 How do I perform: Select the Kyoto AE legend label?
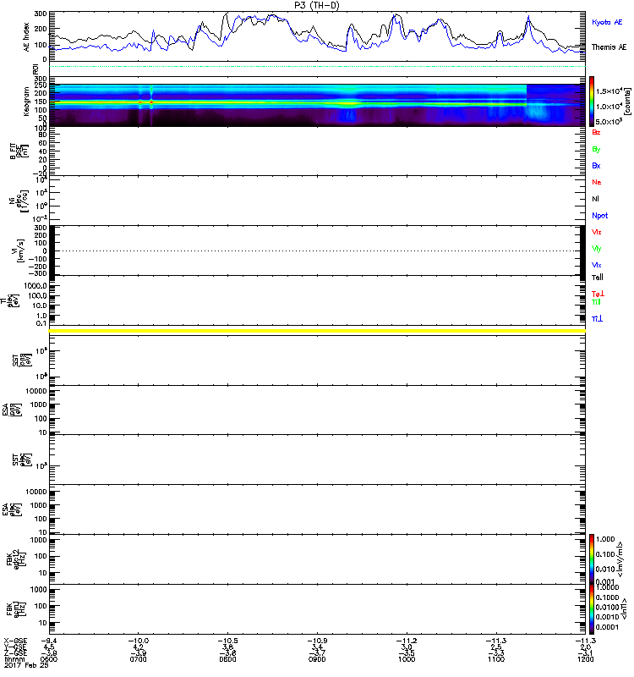pyautogui.click(x=607, y=22)
